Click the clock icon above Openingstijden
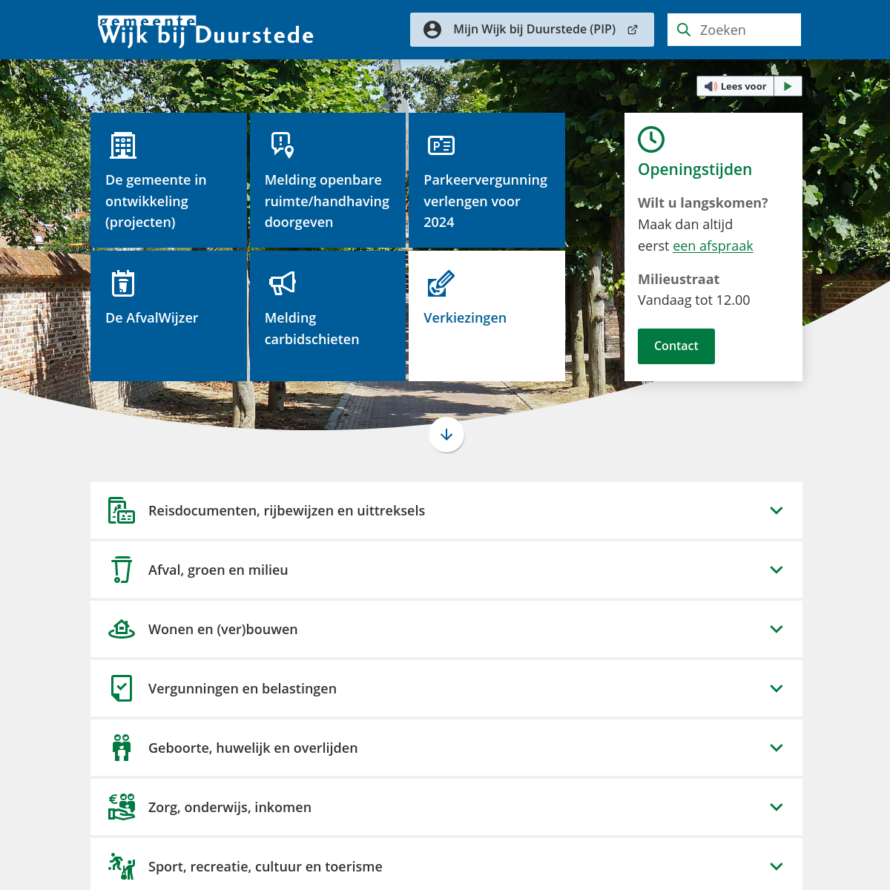 (x=651, y=139)
